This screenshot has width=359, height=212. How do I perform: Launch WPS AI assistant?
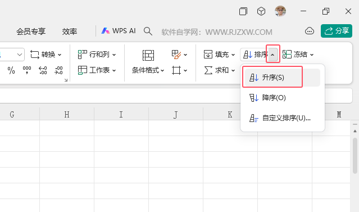pos(119,31)
